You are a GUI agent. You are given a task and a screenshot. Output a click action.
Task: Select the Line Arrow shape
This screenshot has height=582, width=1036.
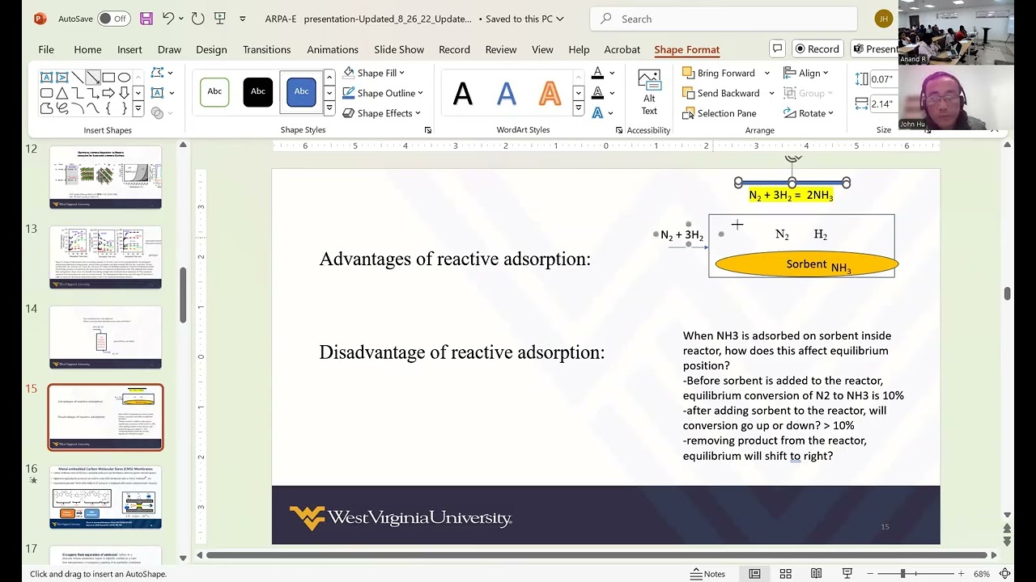coord(93,78)
